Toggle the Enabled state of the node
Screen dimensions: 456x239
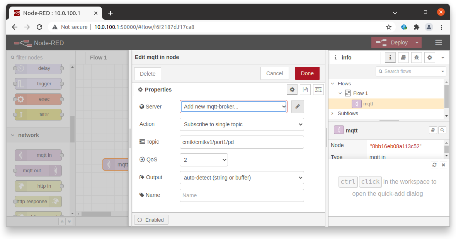pyautogui.click(x=151, y=219)
